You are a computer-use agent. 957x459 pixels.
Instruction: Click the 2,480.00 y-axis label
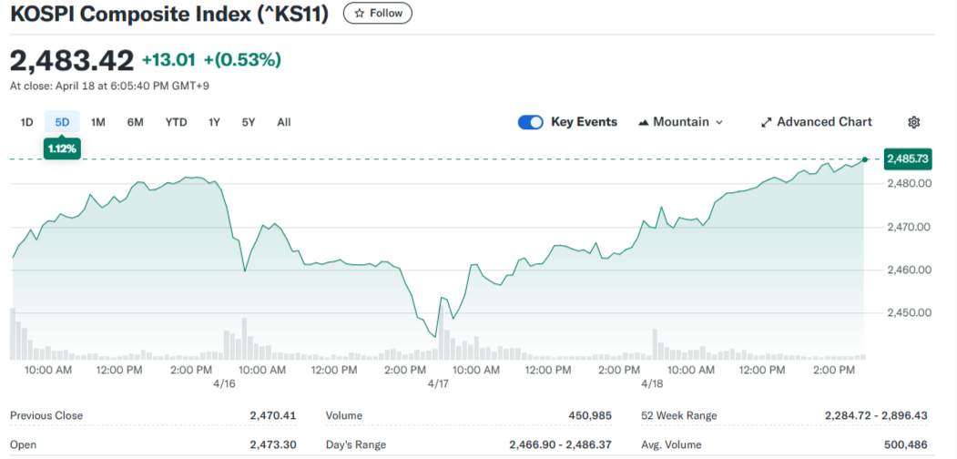(x=909, y=183)
